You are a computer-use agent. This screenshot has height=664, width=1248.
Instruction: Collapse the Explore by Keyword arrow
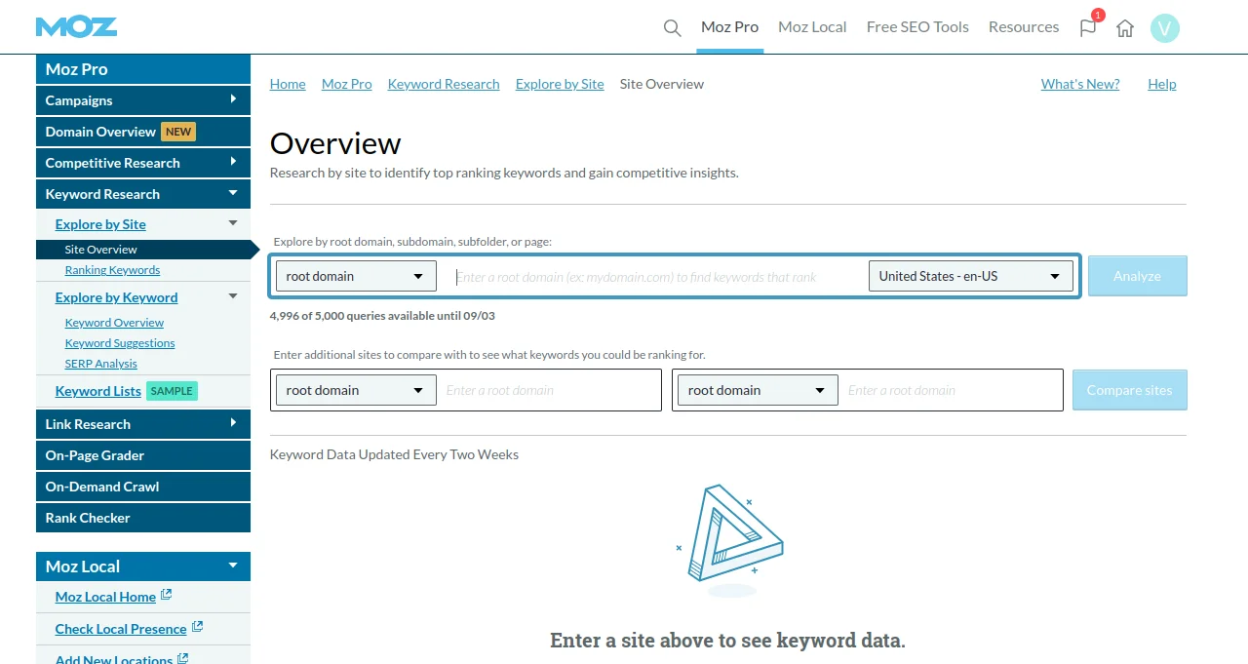pyautogui.click(x=233, y=296)
